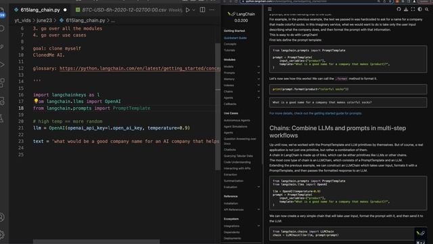Expand the Evaluation section in the docs sidebar
Viewport: 433px width, 244px height.
coord(258,187)
